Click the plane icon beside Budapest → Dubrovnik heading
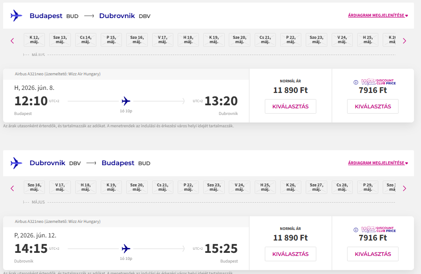The image size is (421, 274). [16, 16]
